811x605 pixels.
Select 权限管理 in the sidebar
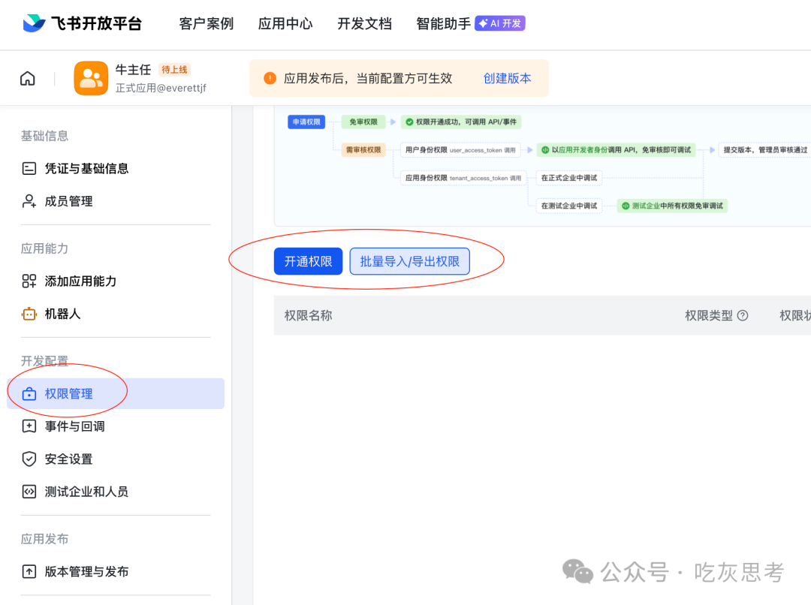116,393
